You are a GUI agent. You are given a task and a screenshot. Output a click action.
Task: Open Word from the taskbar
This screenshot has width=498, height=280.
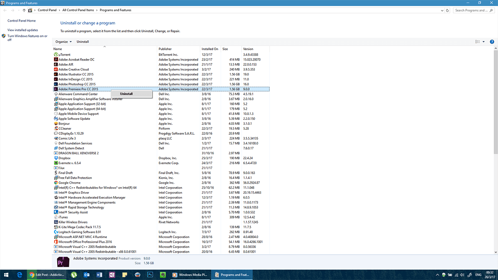(x=99, y=275)
